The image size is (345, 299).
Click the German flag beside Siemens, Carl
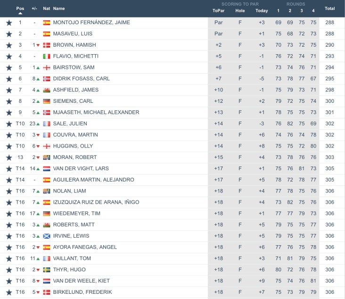coord(47,101)
